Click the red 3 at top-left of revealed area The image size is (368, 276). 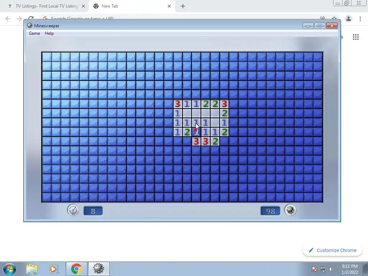178,104
